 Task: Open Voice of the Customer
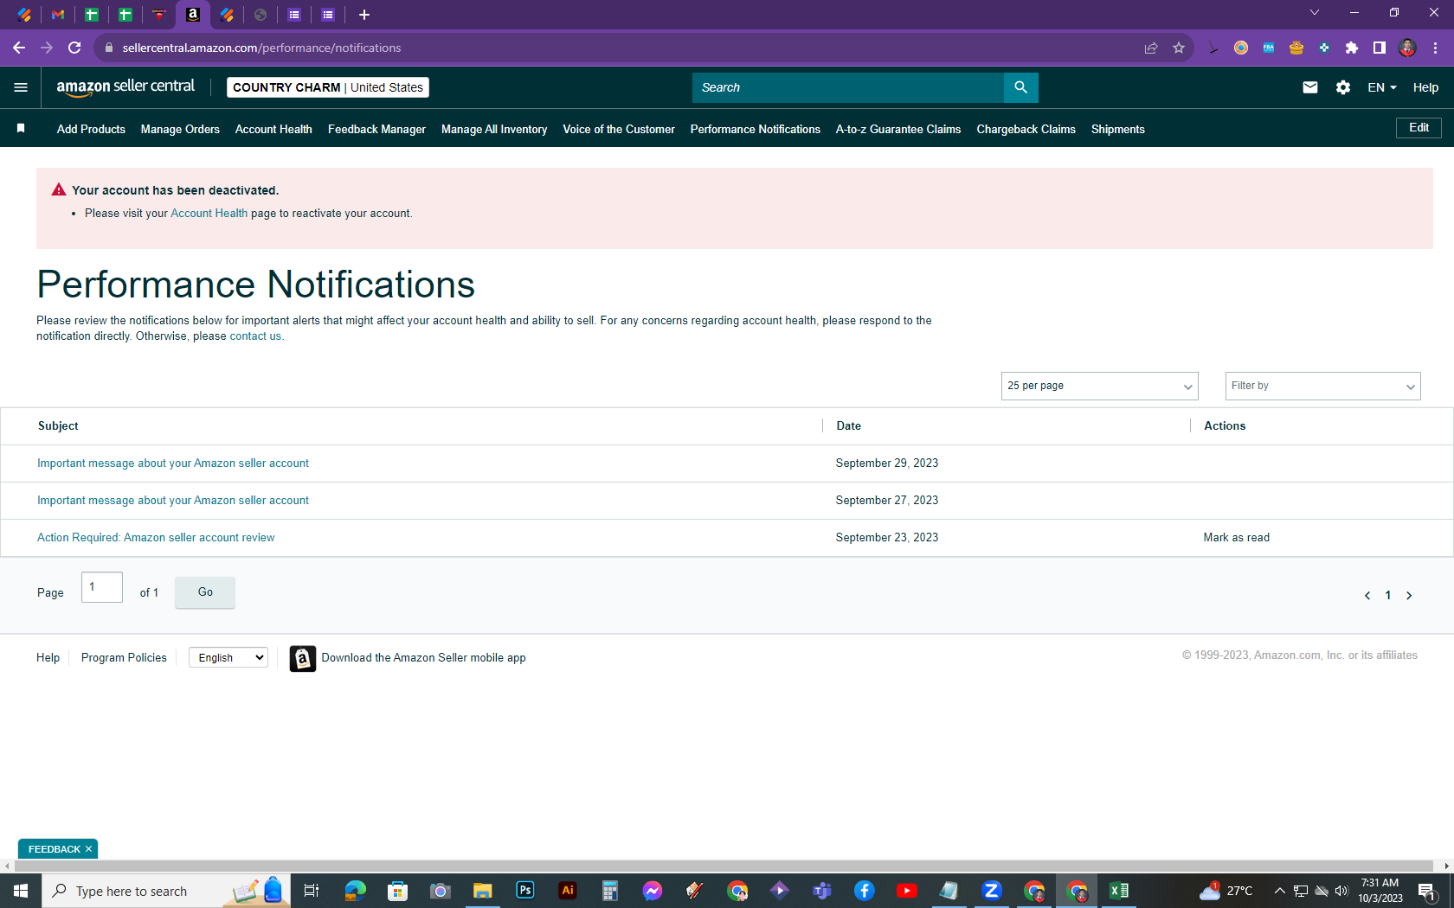[619, 129]
